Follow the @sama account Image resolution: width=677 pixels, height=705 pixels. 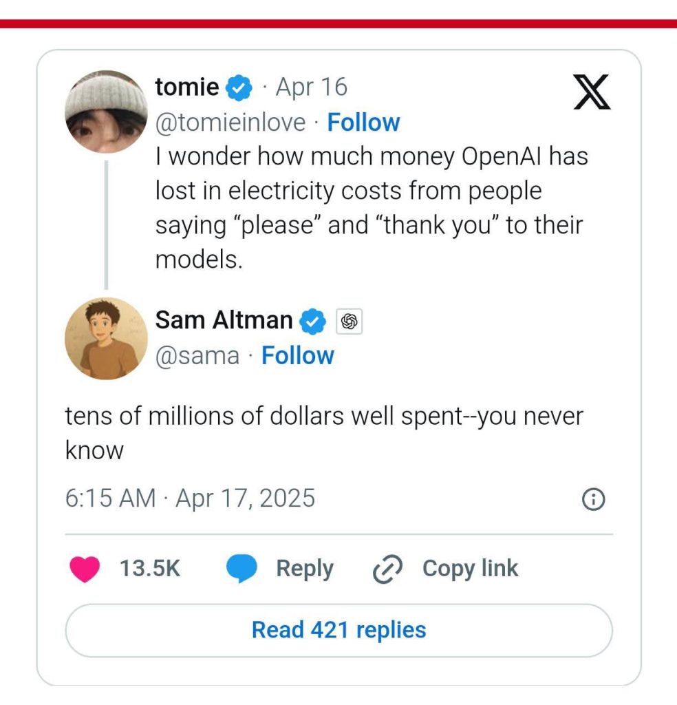coord(298,356)
